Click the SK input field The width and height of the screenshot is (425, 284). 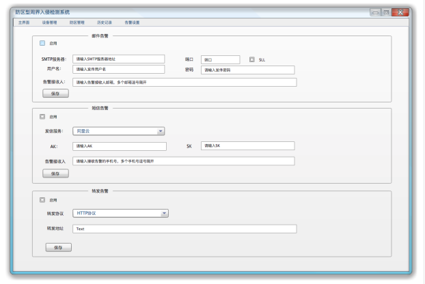tap(247, 145)
